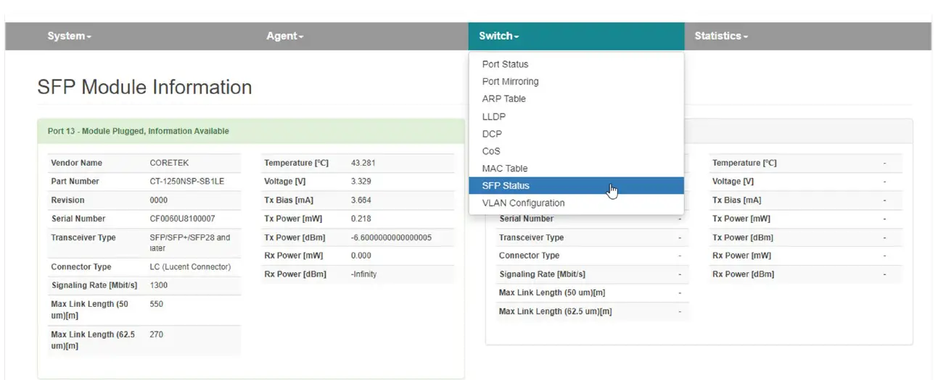Collapse the Switch dropdown menu
Viewport: 938px width, 380px height.
[499, 36]
